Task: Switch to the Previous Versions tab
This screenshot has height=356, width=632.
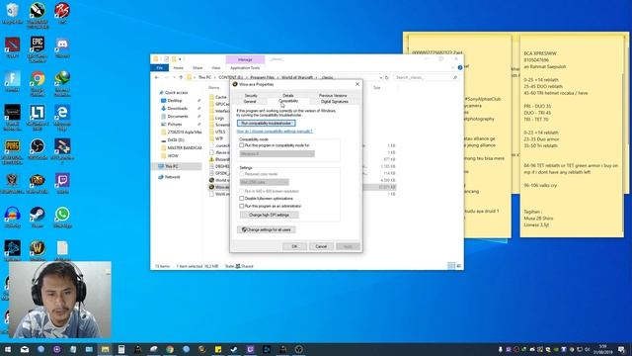Action: tap(333, 96)
